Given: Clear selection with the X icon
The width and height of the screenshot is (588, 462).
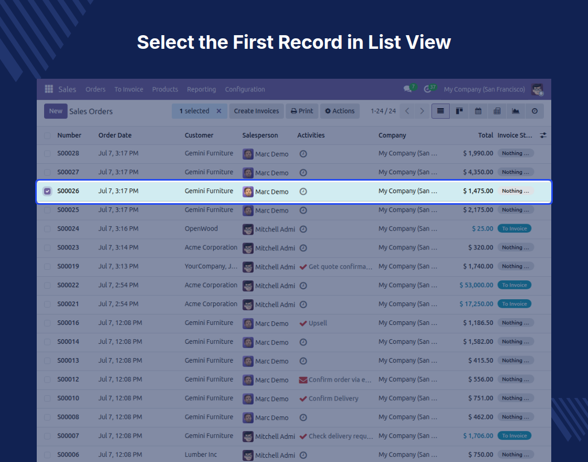Looking at the screenshot, I should [219, 111].
